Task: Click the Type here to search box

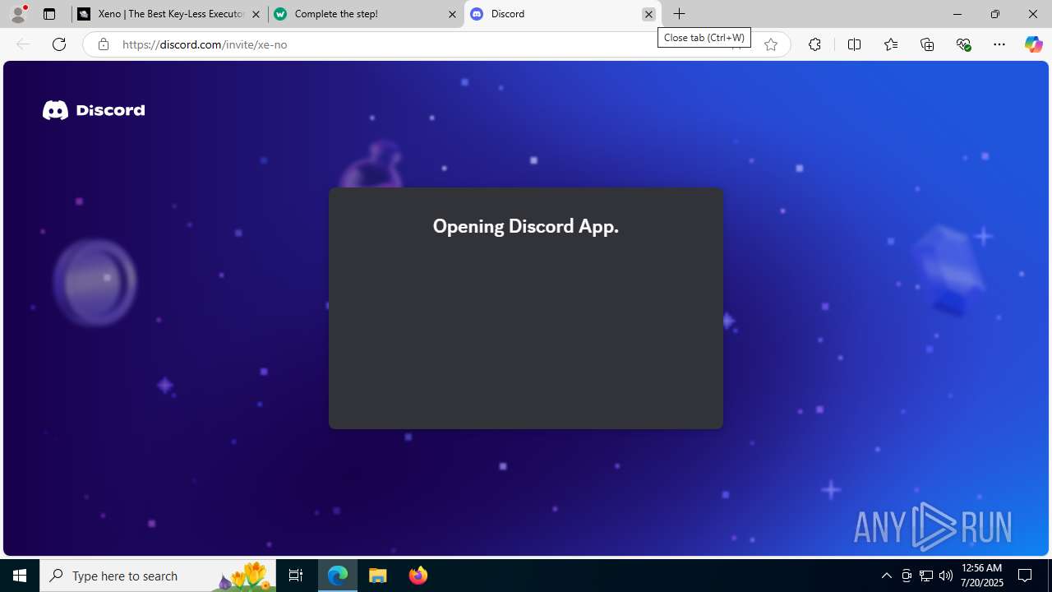Action: [x=158, y=576]
